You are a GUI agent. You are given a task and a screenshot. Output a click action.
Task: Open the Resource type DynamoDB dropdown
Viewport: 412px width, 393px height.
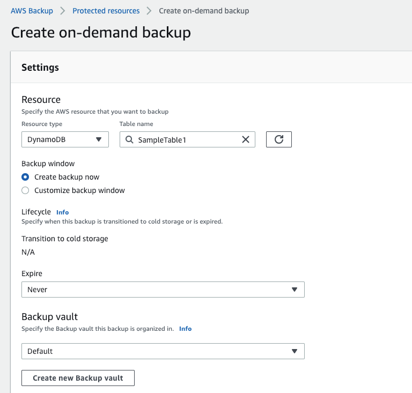[65, 139]
